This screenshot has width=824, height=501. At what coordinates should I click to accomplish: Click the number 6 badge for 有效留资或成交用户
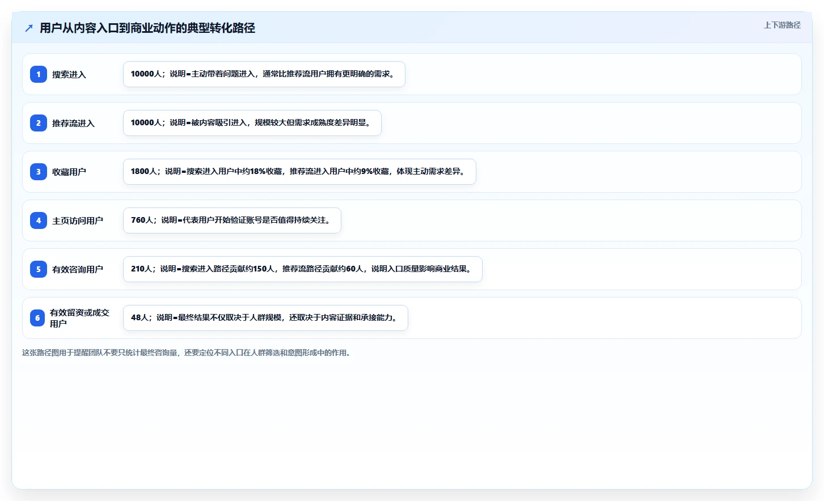pyautogui.click(x=37, y=318)
